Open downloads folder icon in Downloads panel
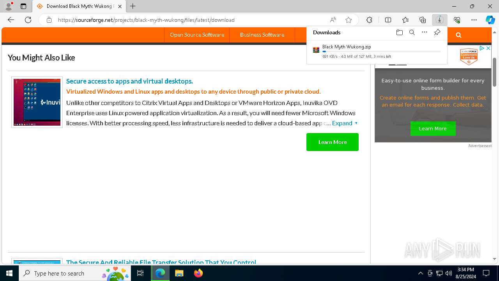 pos(399,32)
